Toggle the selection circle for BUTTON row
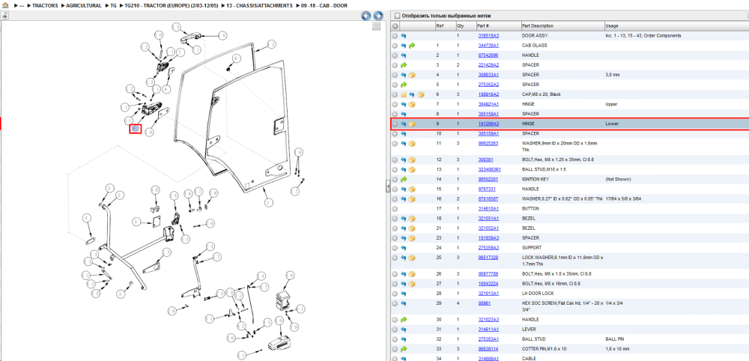749x361 pixels. [x=395, y=209]
